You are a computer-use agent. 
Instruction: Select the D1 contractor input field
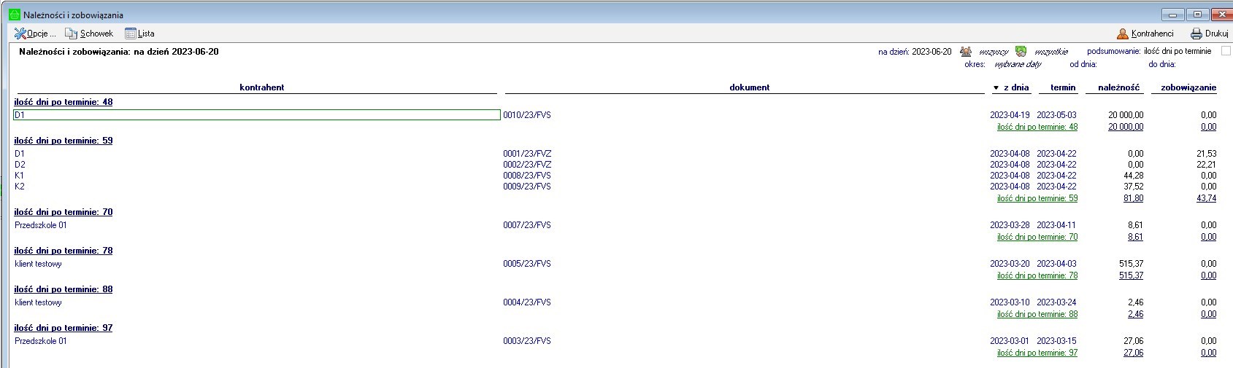pyautogui.click(x=256, y=115)
